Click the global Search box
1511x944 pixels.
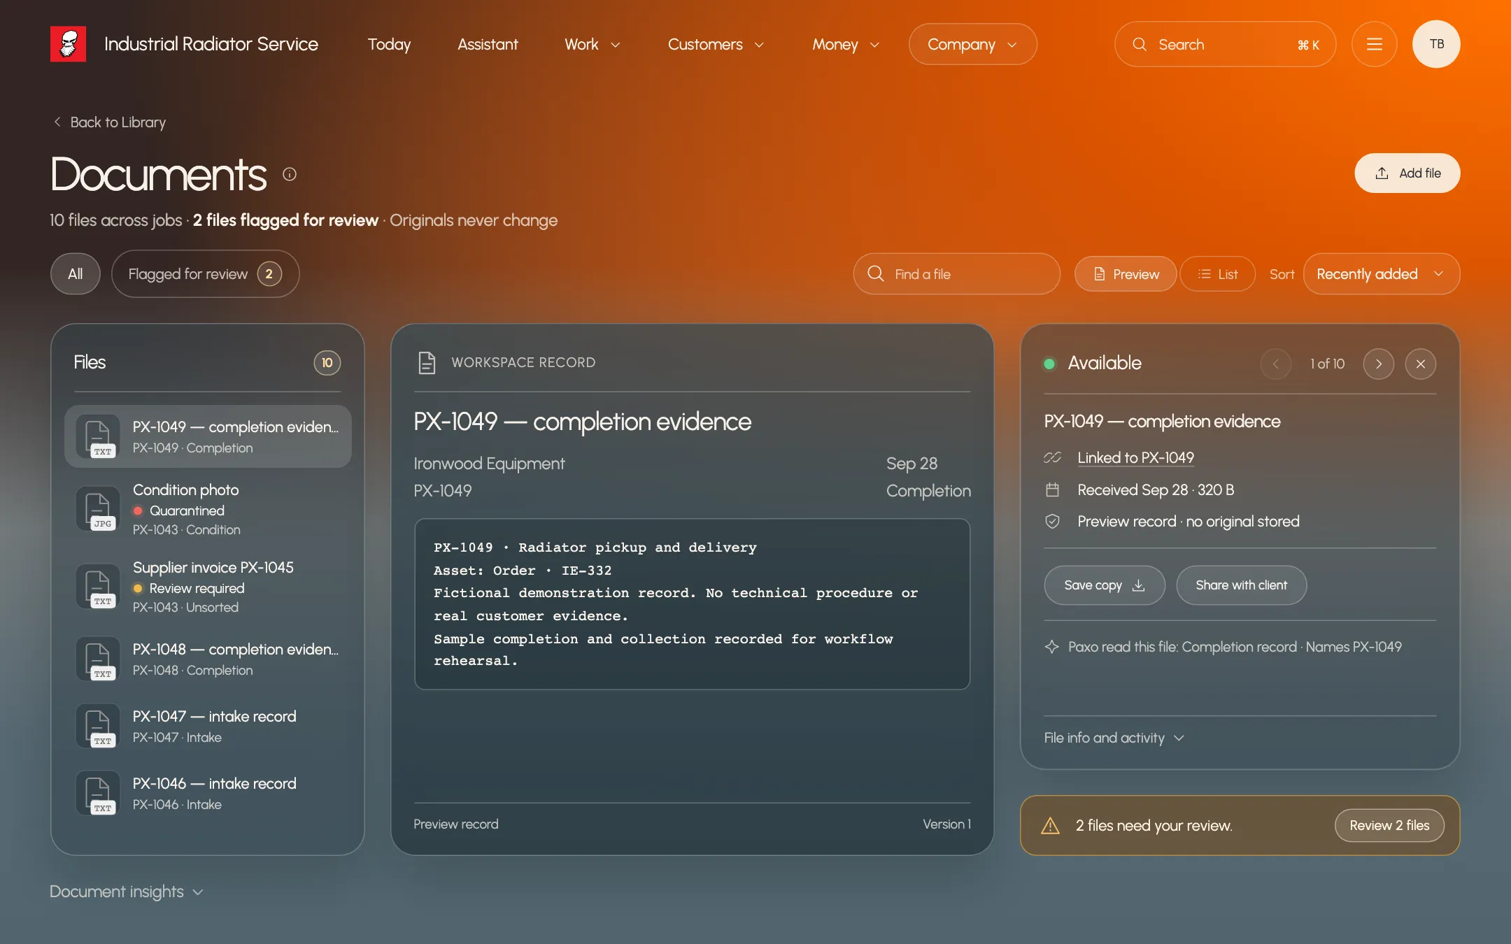tap(1225, 44)
